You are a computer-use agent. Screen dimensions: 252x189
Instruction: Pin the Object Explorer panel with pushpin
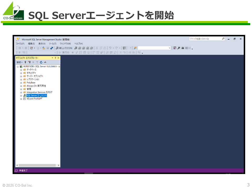55,58
